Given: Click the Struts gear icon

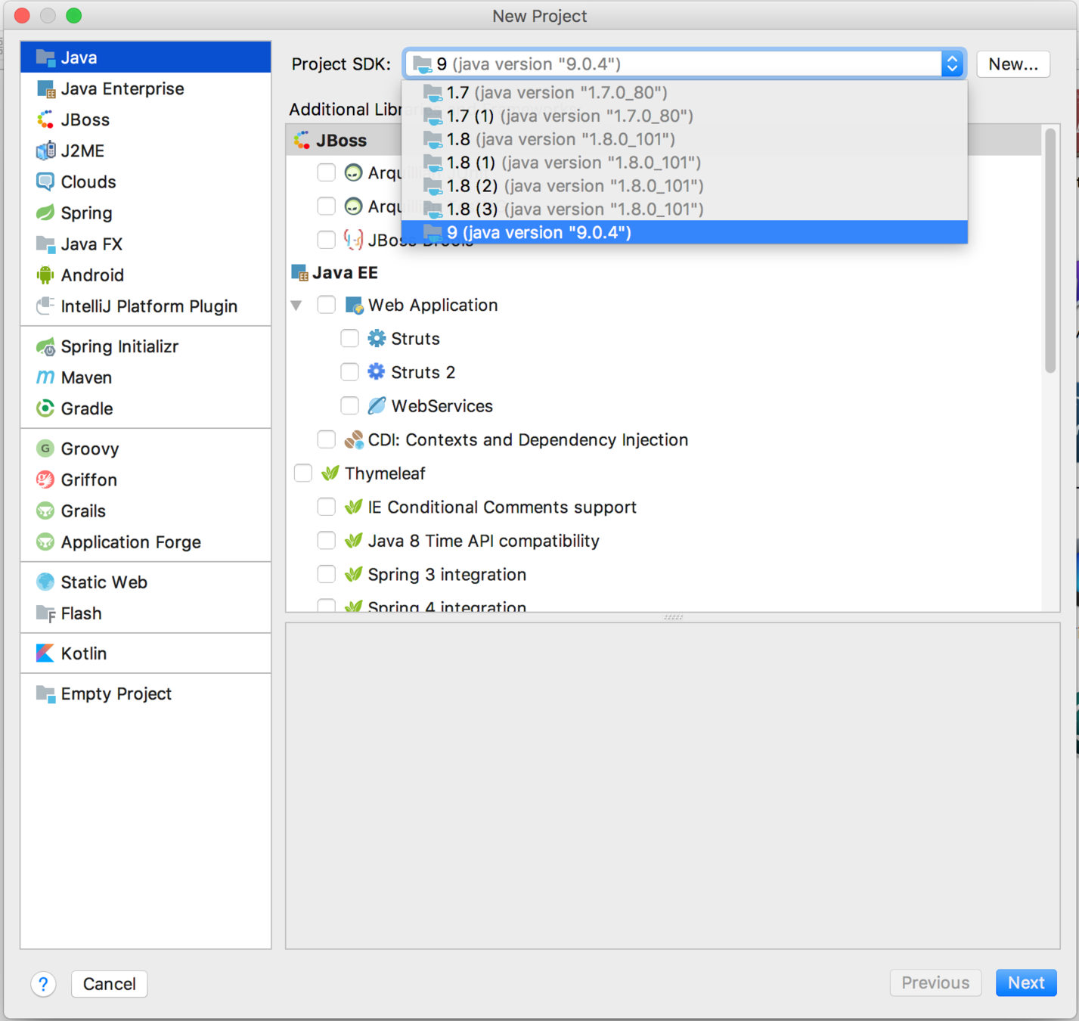Looking at the screenshot, I should tap(377, 338).
